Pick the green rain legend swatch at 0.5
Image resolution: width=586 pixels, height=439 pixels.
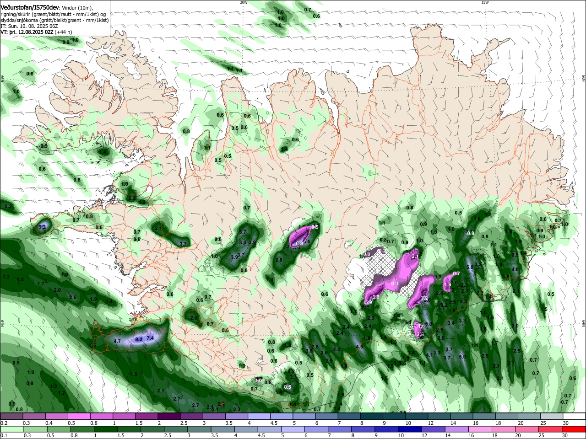coord(58,429)
